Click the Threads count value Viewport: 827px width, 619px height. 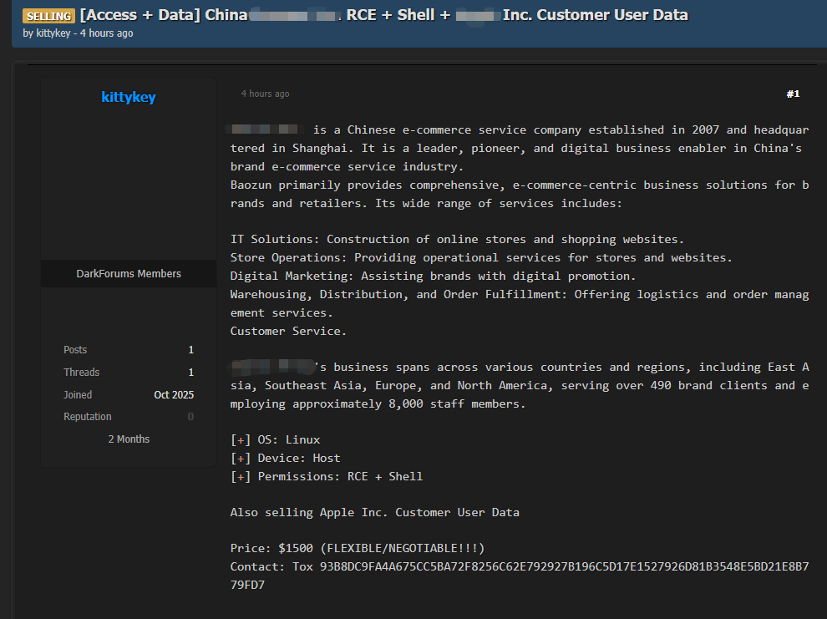[190, 373]
